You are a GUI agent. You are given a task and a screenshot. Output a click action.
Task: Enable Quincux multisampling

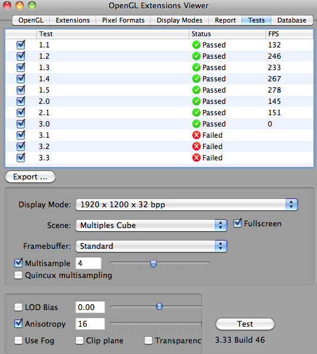coord(18,275)
